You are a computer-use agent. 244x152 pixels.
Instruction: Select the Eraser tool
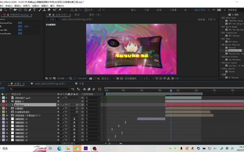(x=48, y=10)
